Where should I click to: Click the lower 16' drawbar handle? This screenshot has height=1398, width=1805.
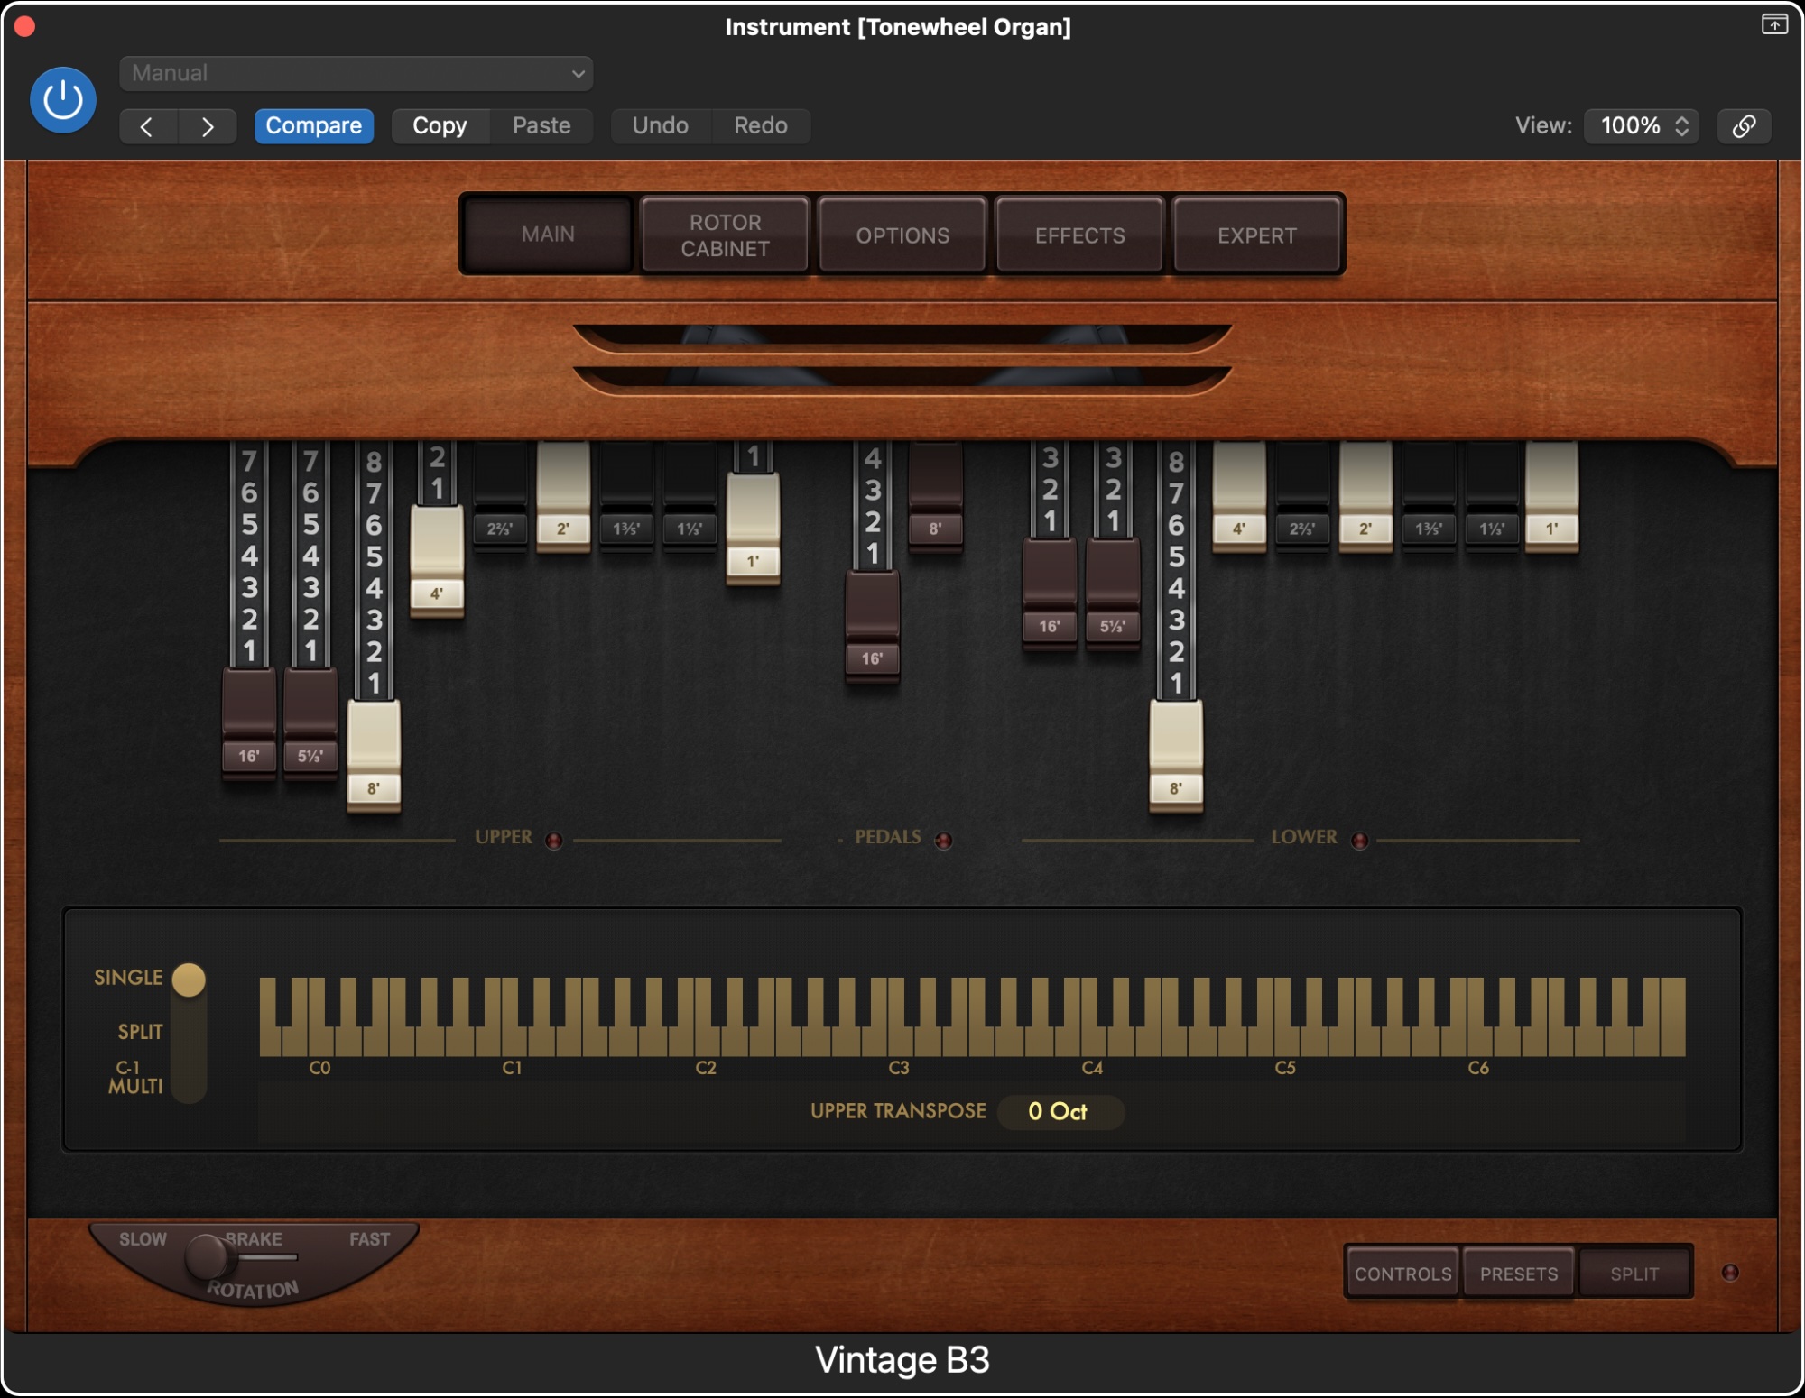1050,593
